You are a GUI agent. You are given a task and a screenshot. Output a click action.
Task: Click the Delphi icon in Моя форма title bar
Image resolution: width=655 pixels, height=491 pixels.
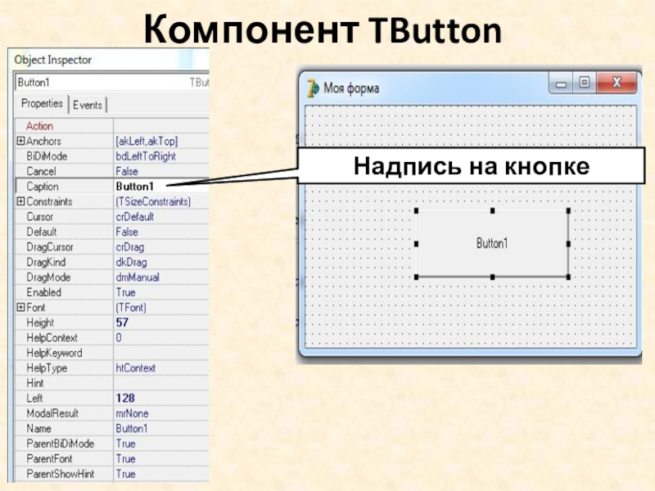[x=313, y=88]
